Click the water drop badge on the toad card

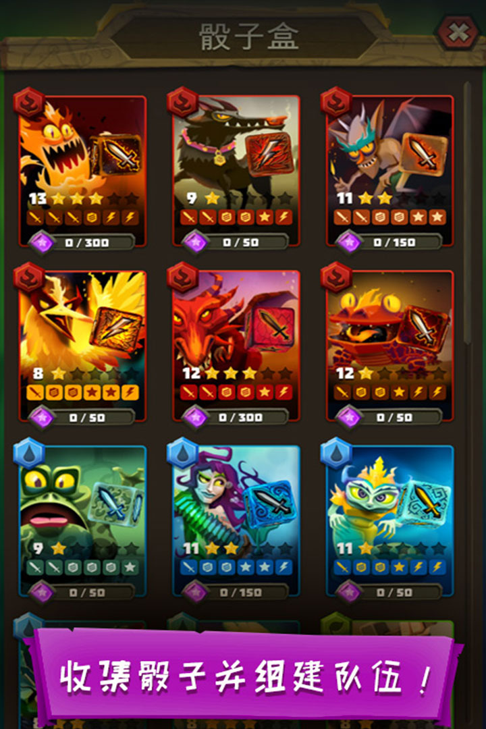coord(29,452)
